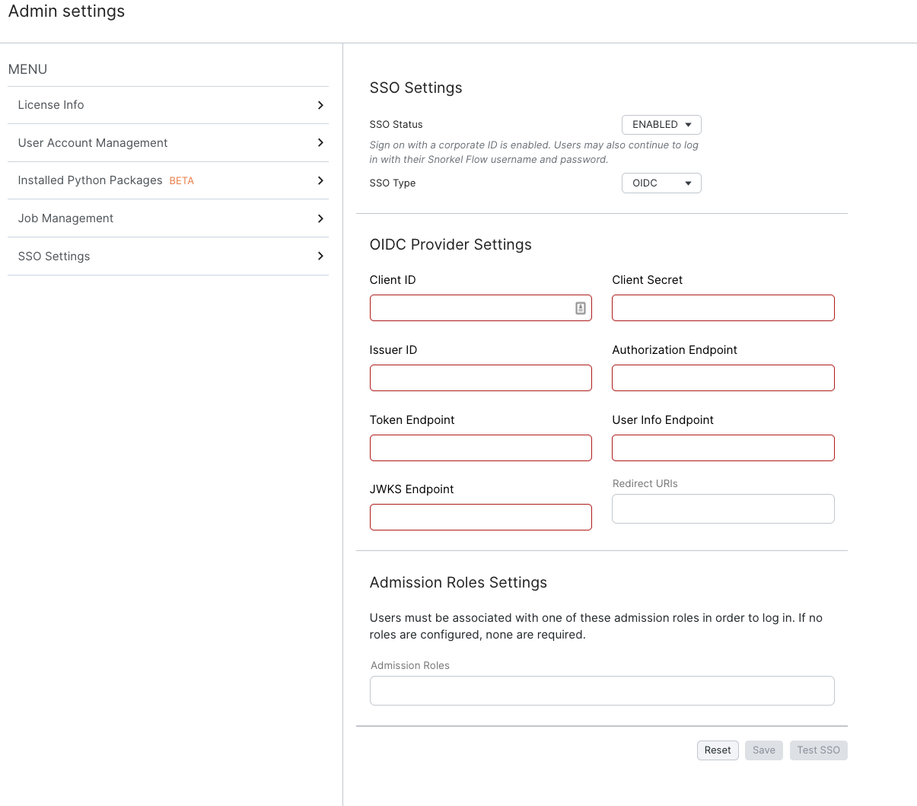Click into the Issuer ID field
917x806 pixels.
pos(481,378)
